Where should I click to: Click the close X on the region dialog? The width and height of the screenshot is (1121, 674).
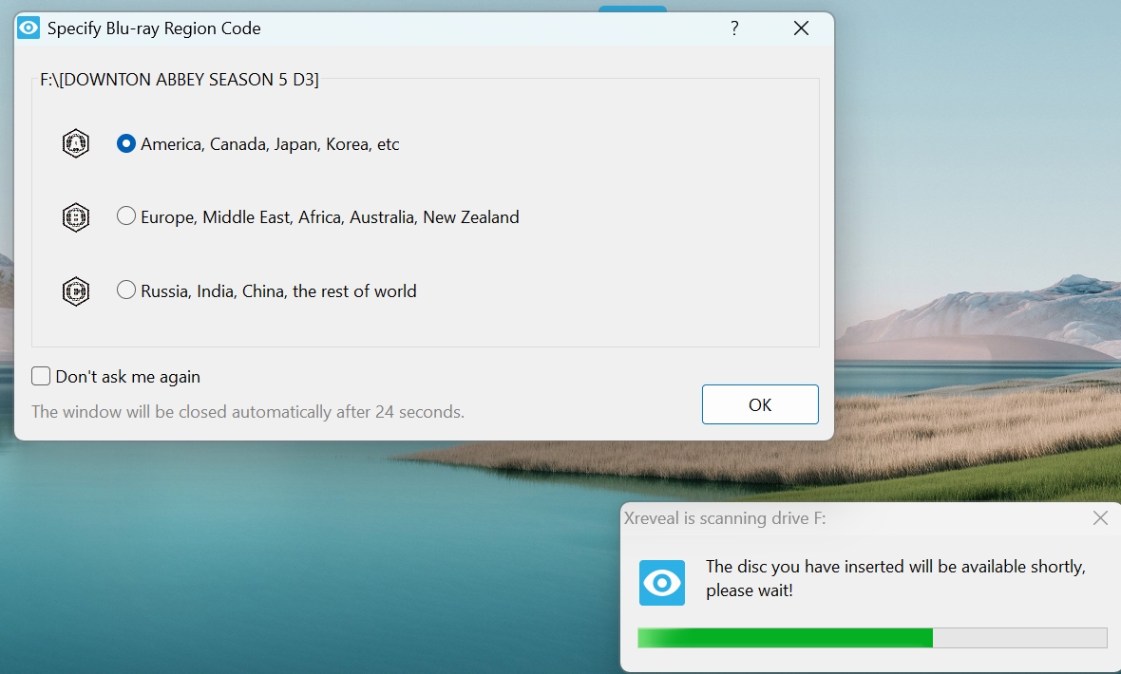click(x=801, y=28)
